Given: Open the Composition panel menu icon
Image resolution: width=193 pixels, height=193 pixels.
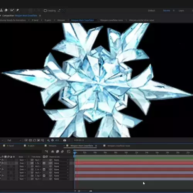Looking at the screenshot, I should click(40, 15).
